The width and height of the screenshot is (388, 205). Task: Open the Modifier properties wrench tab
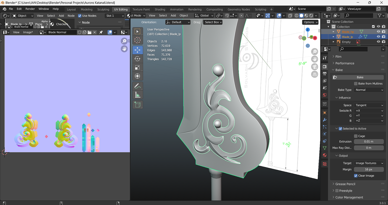point(325,120)
